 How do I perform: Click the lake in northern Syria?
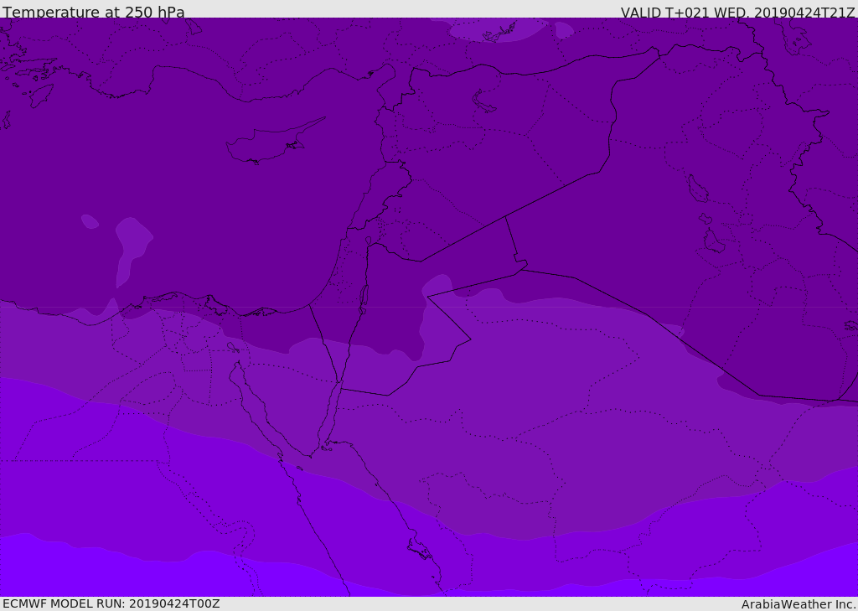[x=483, y=101]
